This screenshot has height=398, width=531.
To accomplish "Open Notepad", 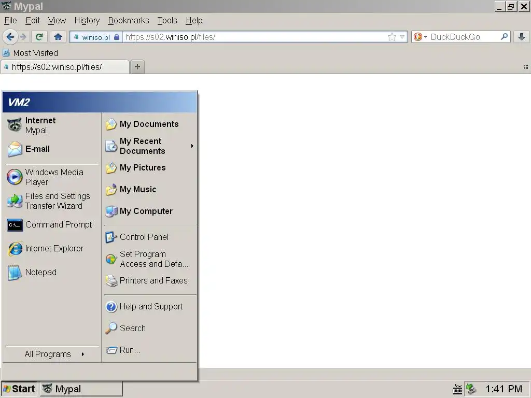I will [52, 273].
